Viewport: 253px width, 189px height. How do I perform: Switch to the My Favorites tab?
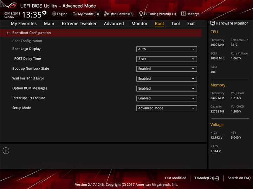(x=24, y=24)
